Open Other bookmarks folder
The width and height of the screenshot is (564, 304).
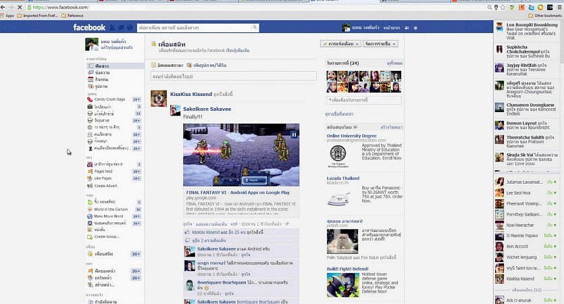click(544, 15)
